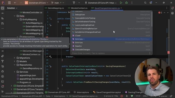Close the SaveChangesInterceptor.cs tab
Image resolution: width=175 pixels, height=98 pixels.
pyautogui.click(x=121, y=8)
